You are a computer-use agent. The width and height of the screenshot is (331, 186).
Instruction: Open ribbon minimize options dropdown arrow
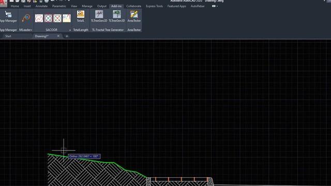tap(217, 6)
